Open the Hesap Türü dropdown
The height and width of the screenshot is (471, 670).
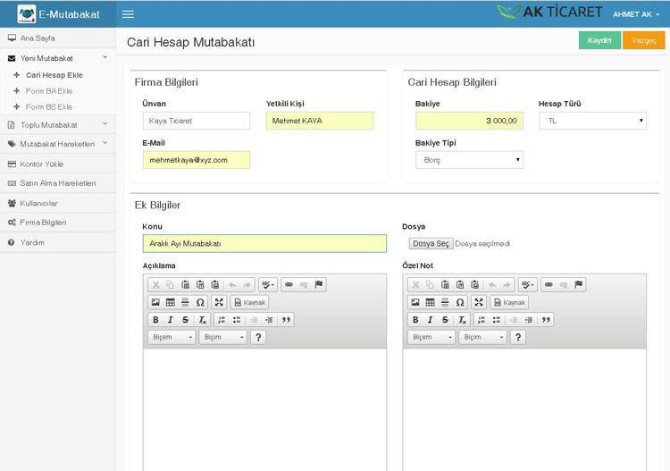[592, 121]
